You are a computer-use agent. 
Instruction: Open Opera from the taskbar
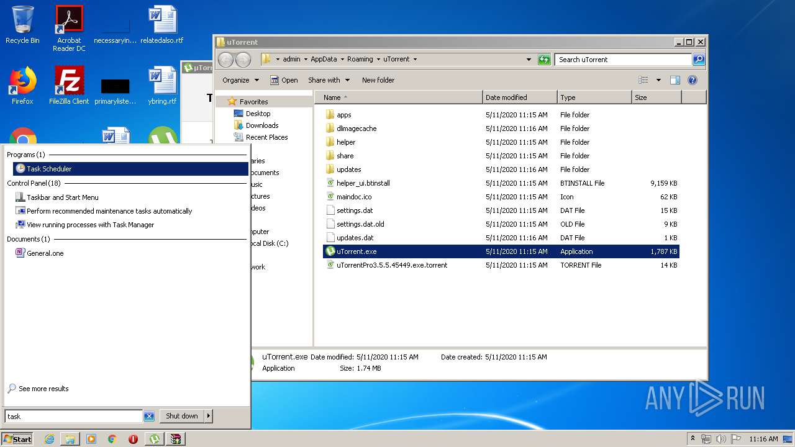coord(133,439)
